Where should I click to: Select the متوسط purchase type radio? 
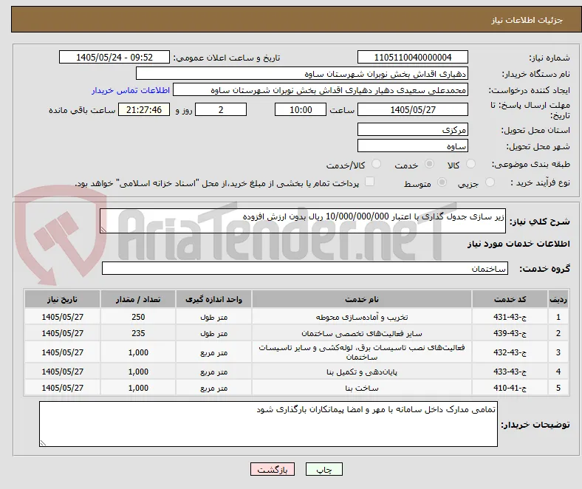pyautogui.click(x=442, y=182)
